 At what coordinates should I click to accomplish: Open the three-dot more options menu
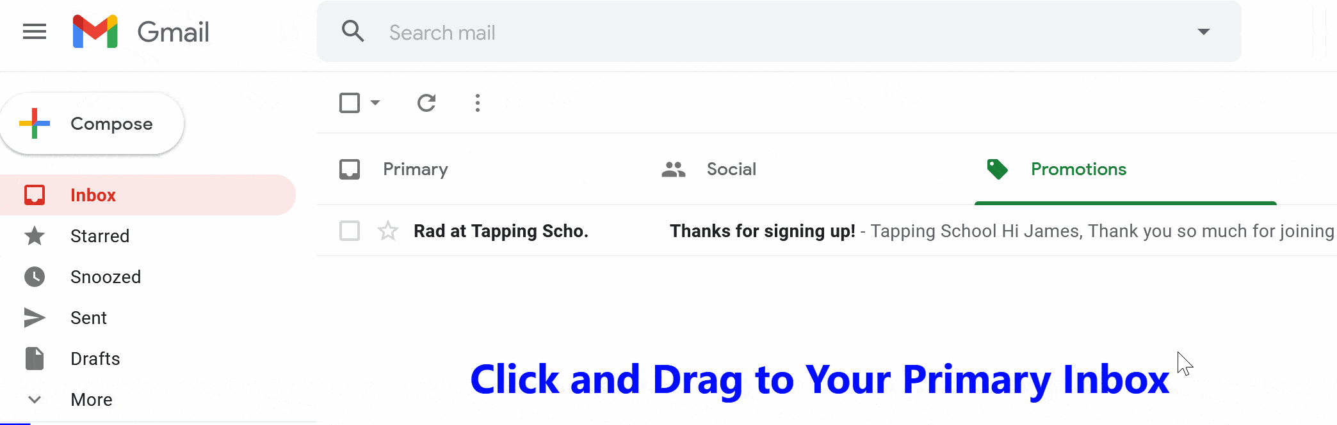click(x=478, y=103)
